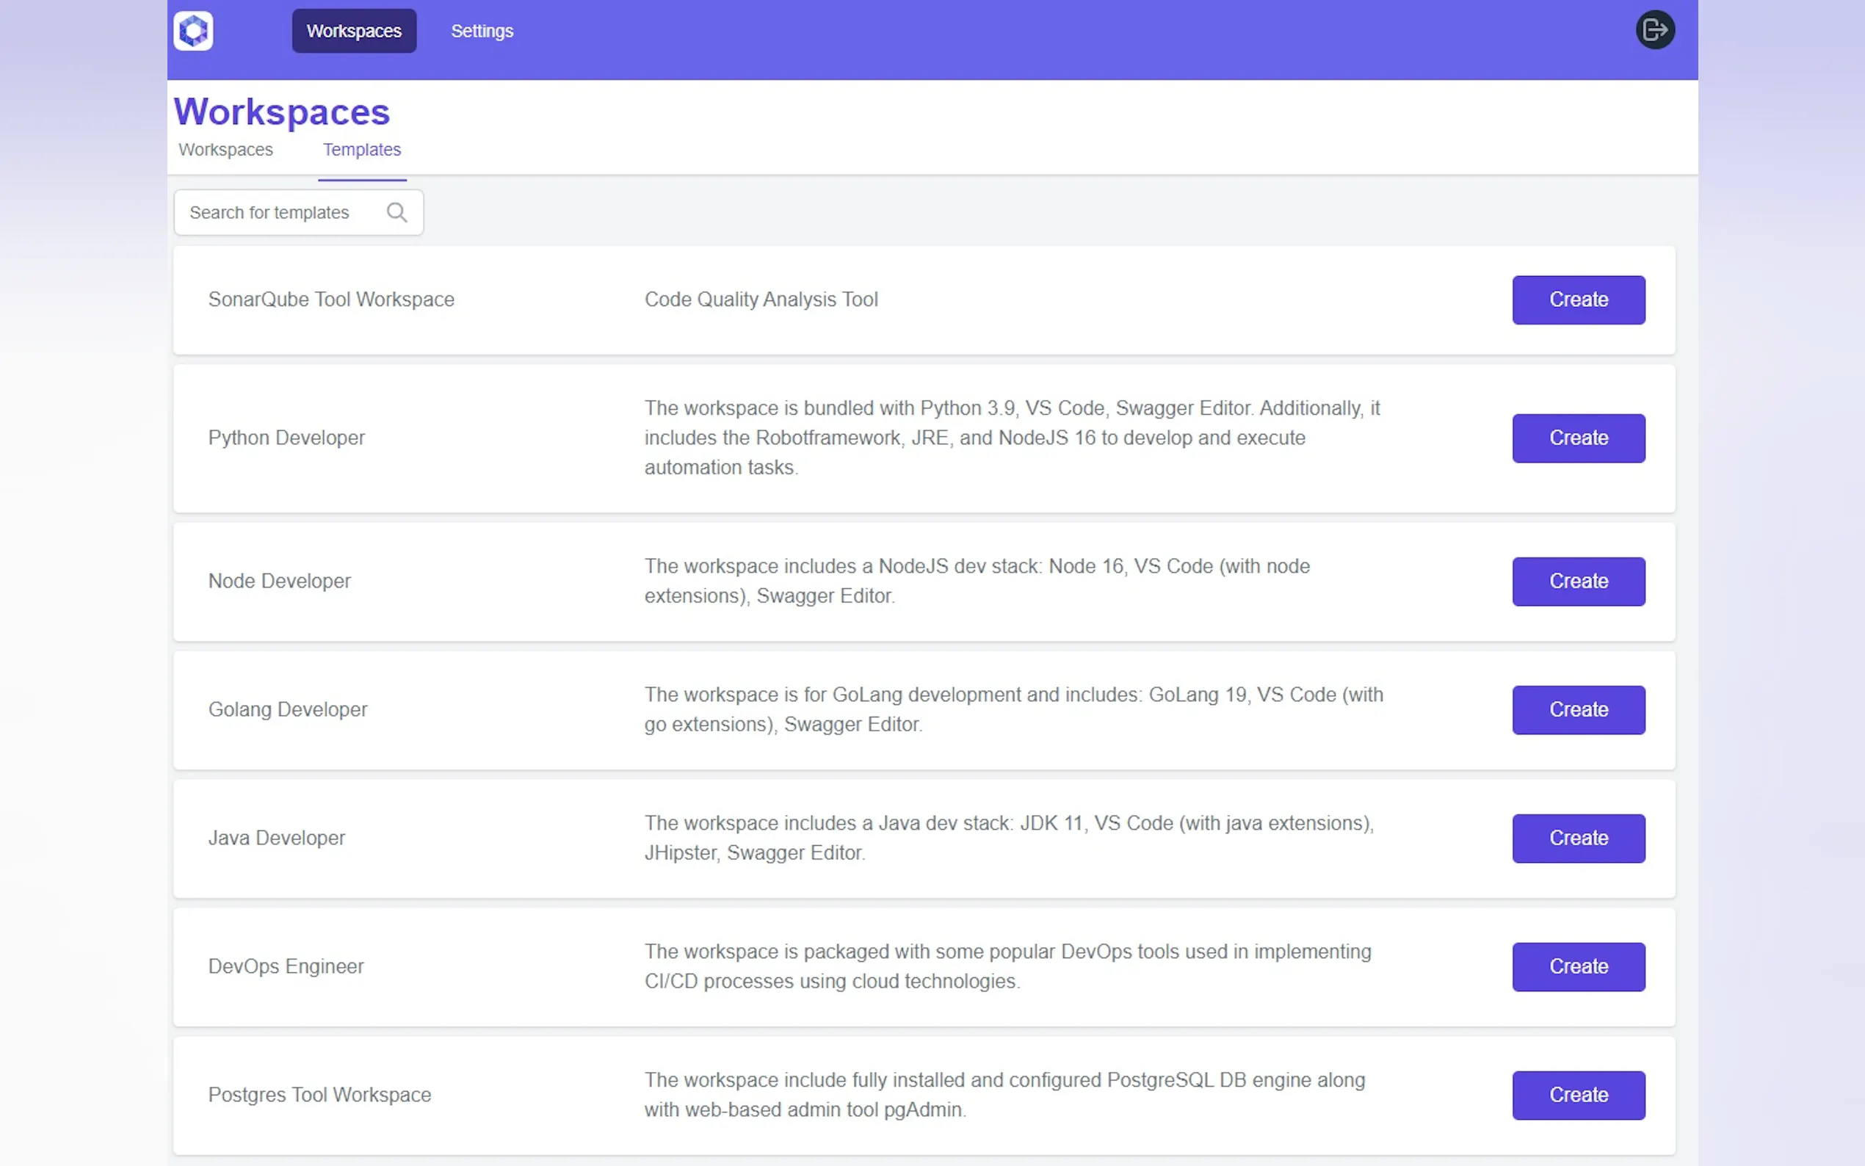Create a SonarQube Tool Workspace
The width and height of the screenshot is (1865, 1166).
click(x=1578, y=300)
